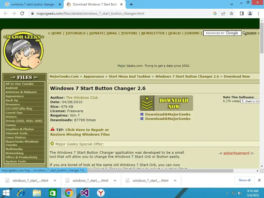Open 'All In One Tweaks' category
This screenshot has width=264, height=198.
[x=19, y=84]
